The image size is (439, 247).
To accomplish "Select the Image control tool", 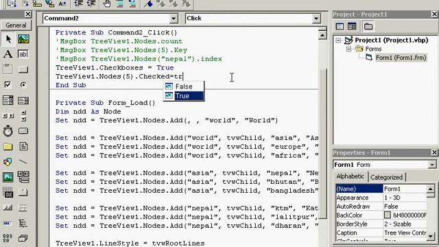I will tap(8, 177).
